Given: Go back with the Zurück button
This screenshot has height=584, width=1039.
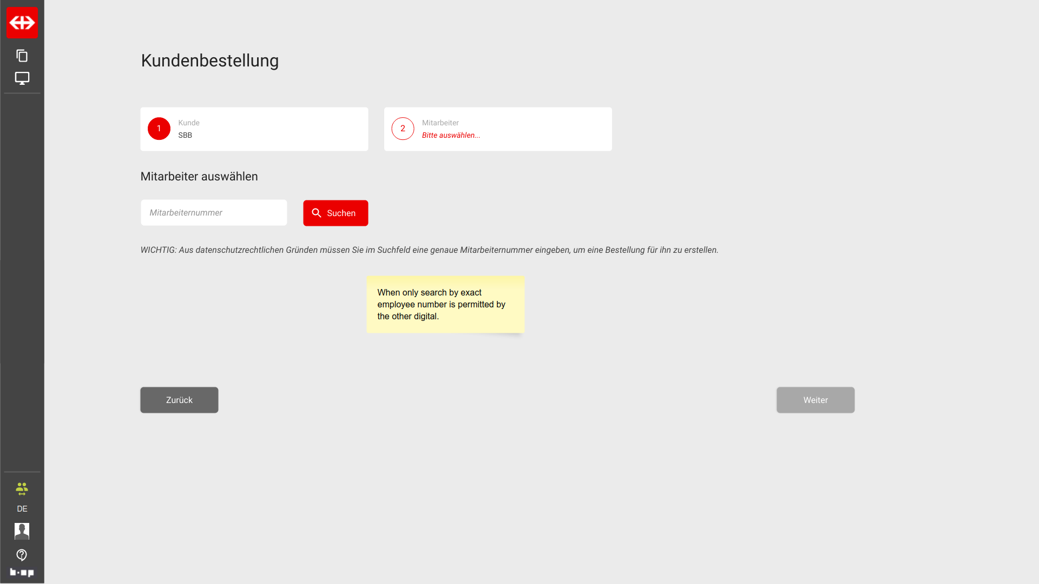Looking at the screenshot, I should pyautogui.click(x=179, y=400).
